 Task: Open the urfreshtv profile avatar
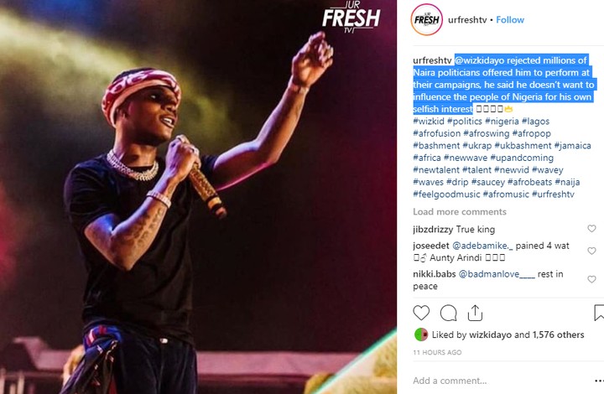coord(426,19)
